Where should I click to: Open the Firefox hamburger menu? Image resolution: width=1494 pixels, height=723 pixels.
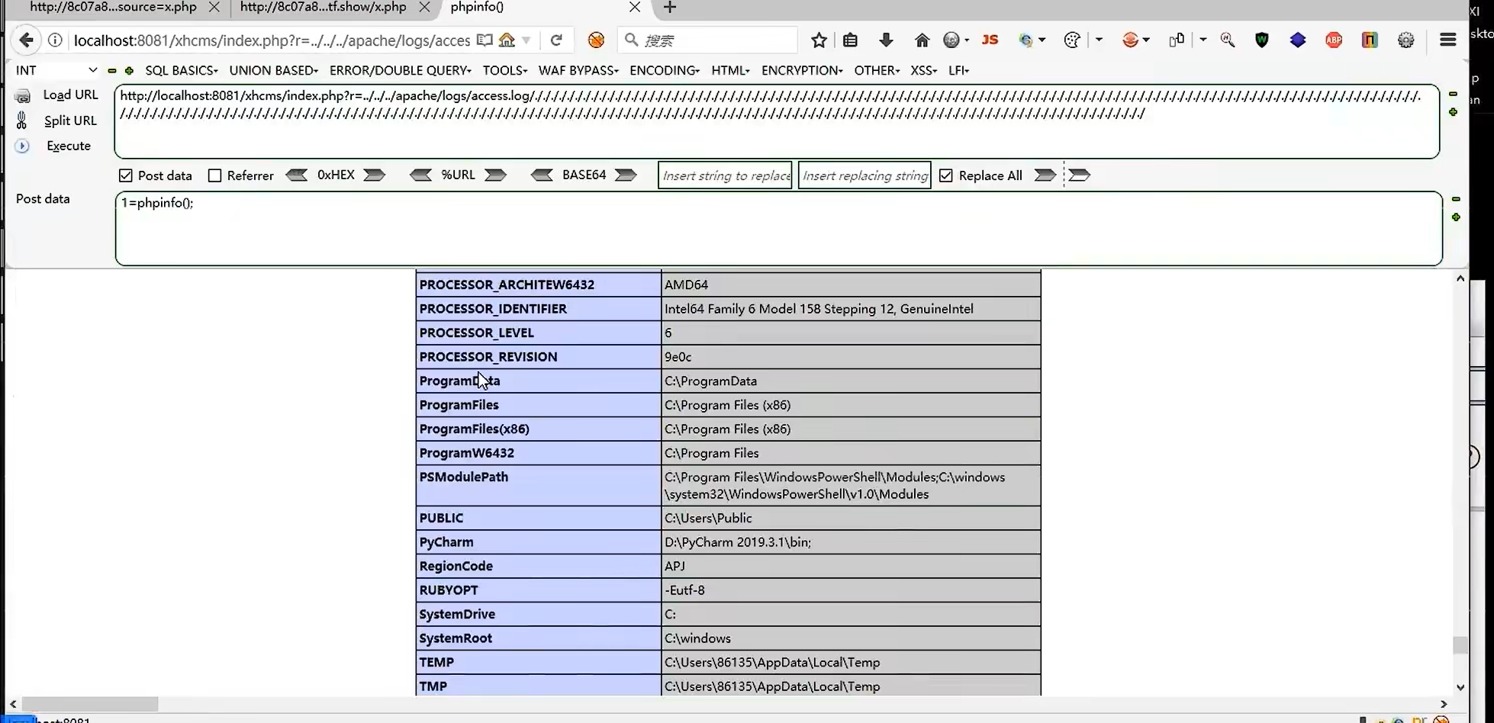click(1447, 40)
